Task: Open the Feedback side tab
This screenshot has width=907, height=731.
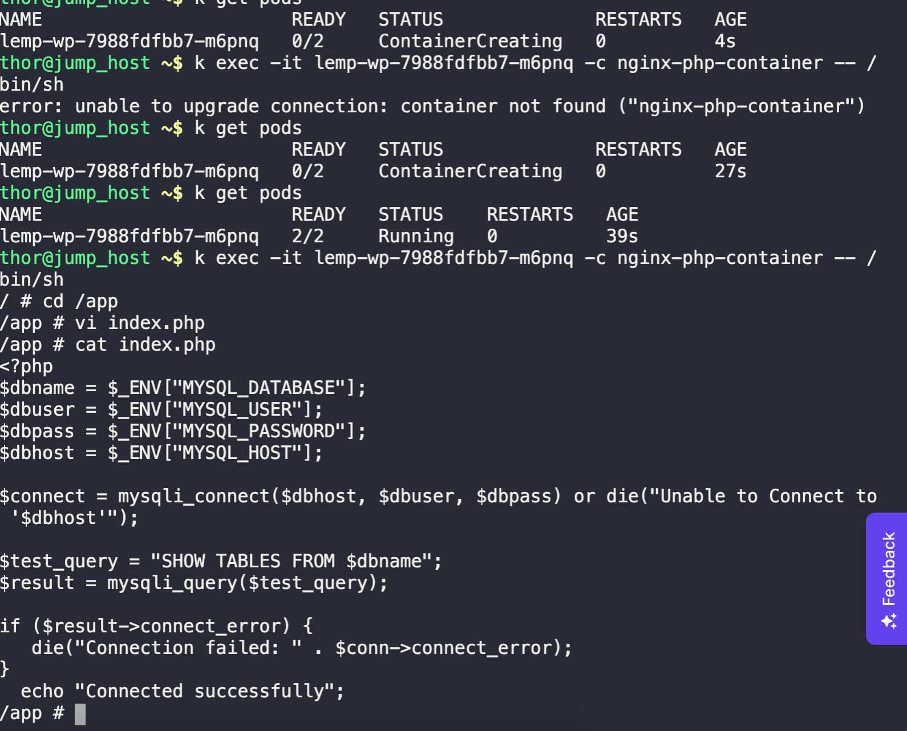Action: (886, 579)
